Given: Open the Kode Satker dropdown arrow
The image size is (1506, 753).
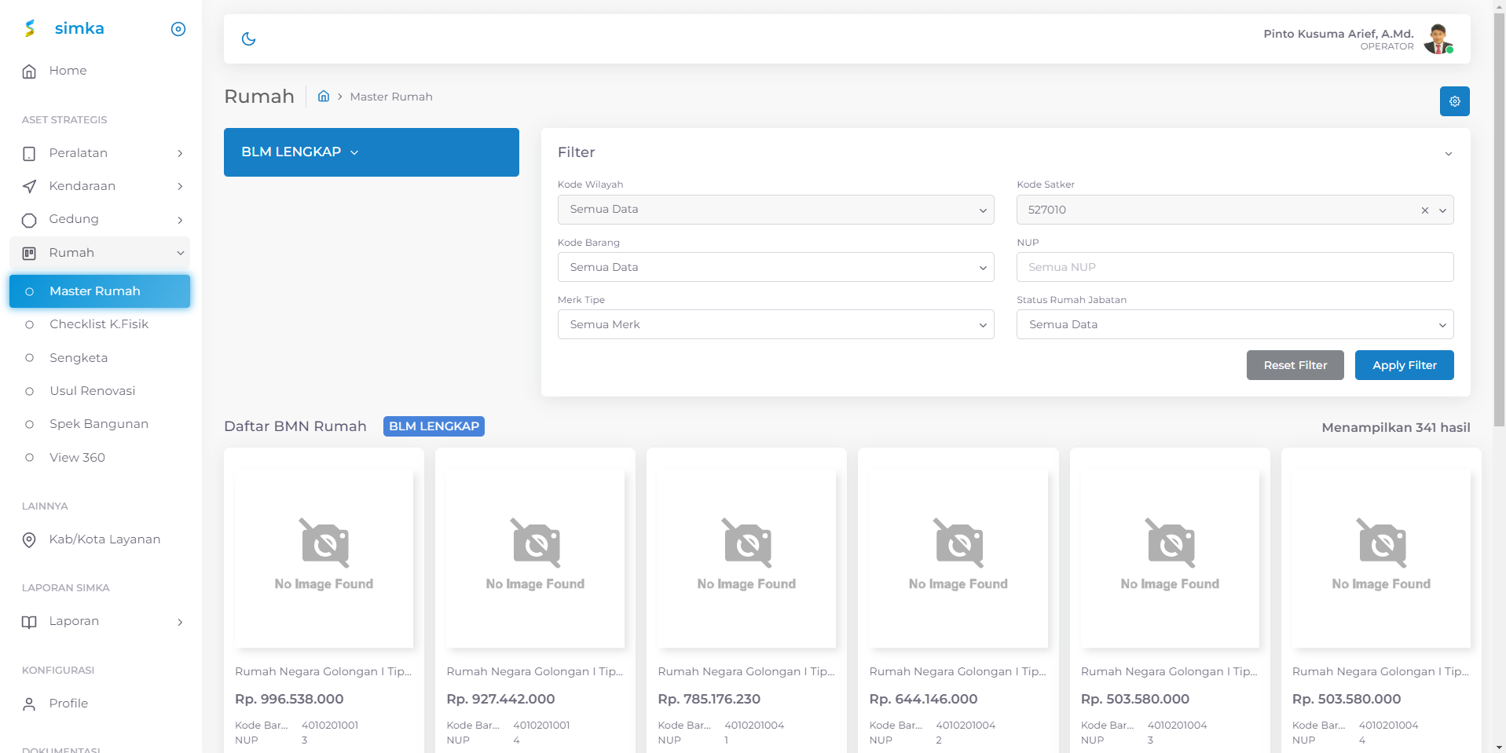Looking at the screenshot, I should click(1442, 210).
